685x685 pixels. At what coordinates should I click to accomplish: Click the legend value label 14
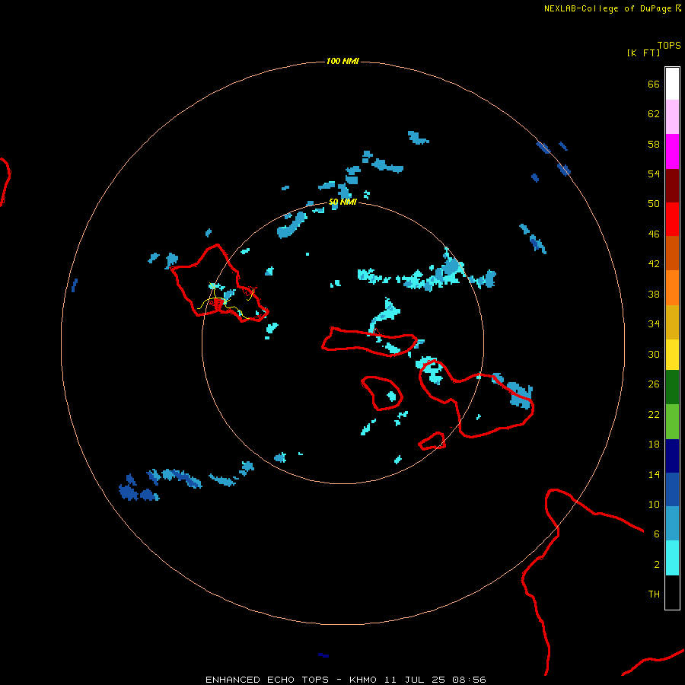click(x=654, y=474)
